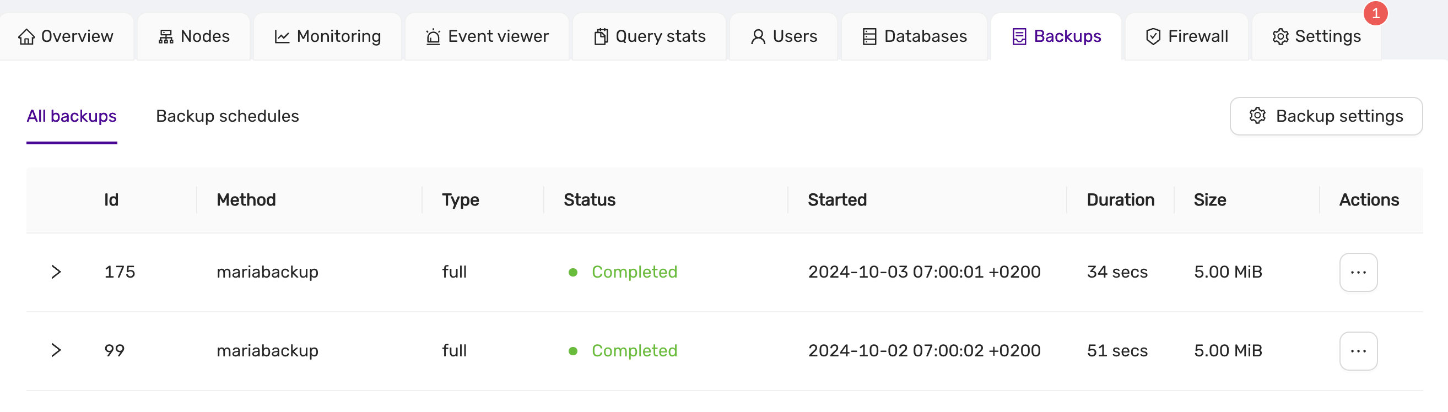Expand backup row with Id 175

point(56,272)
